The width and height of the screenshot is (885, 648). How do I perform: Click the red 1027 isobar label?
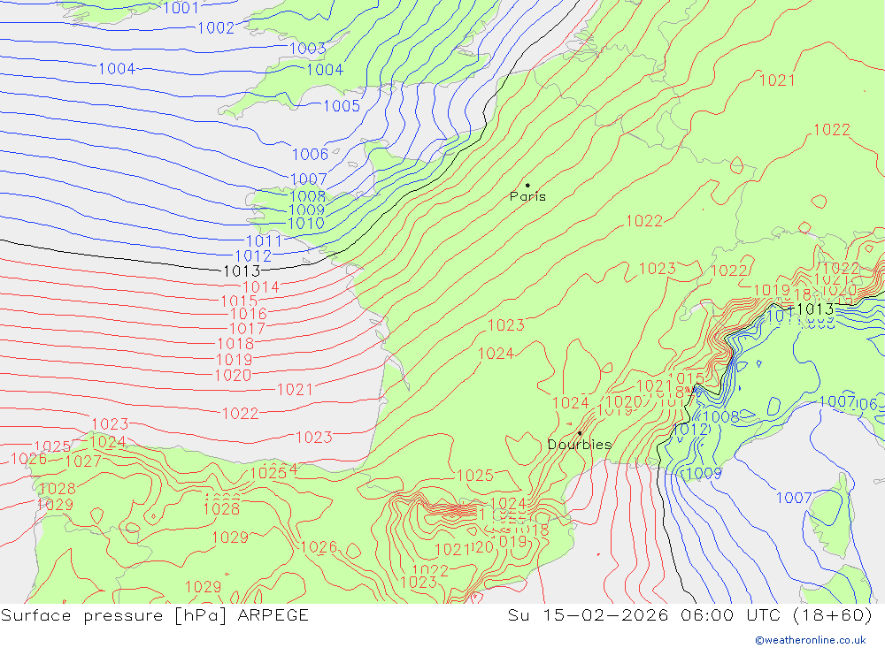tap(83, 461)
